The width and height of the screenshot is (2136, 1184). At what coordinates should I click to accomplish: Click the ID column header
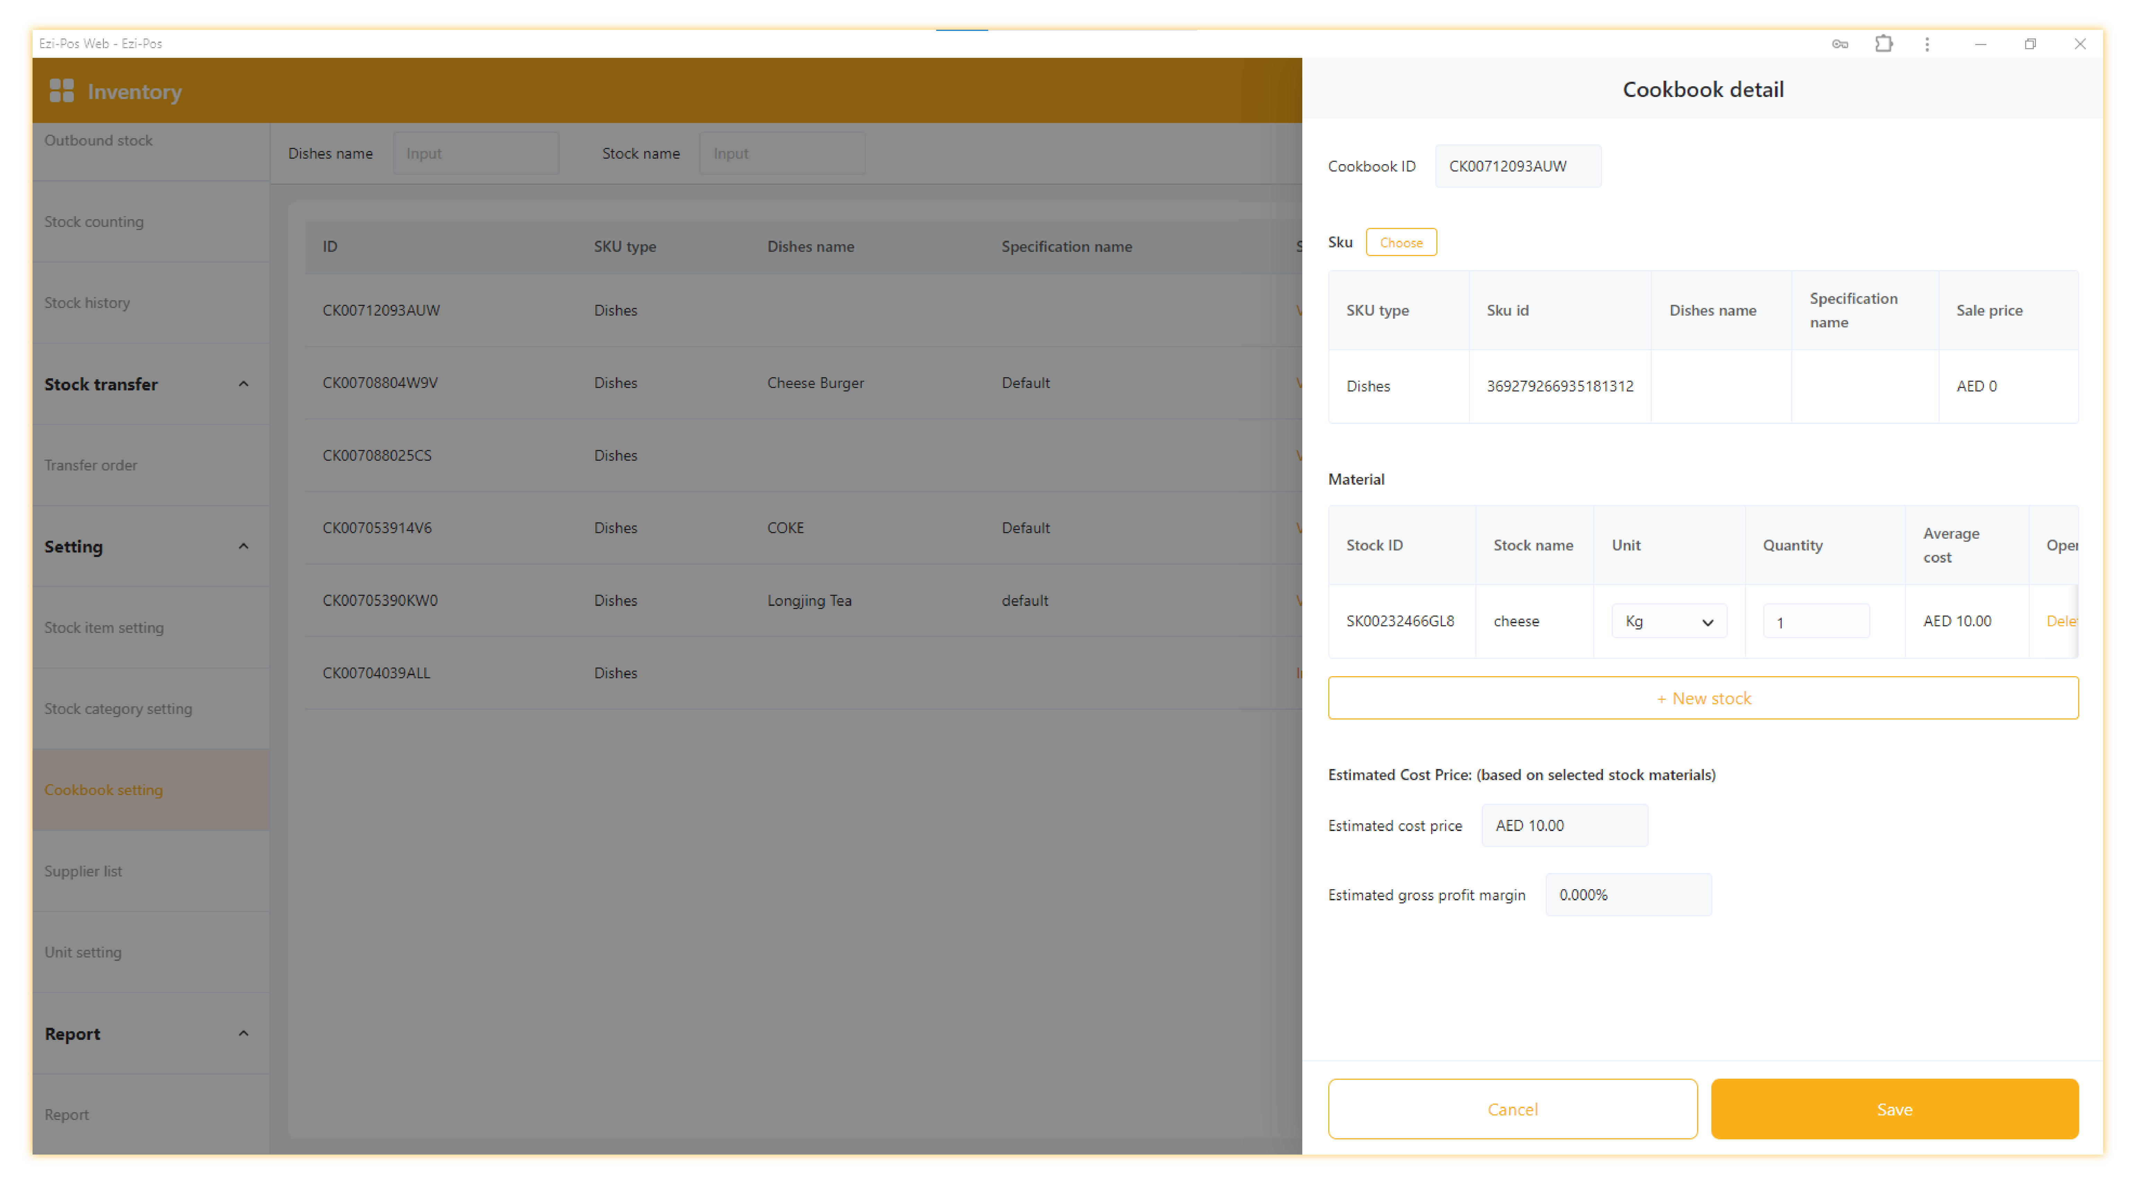pos(330,246)
